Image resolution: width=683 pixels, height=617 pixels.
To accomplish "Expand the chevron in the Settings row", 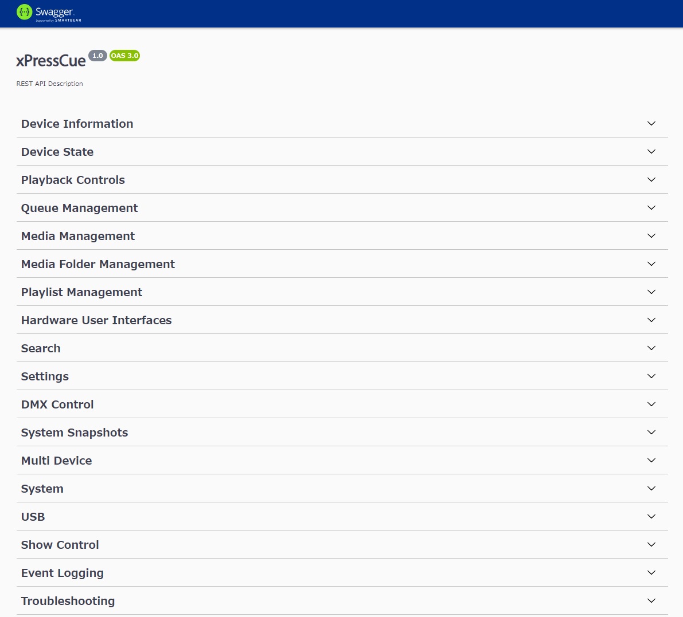I will pyautogui.click(x=651, y=376).
